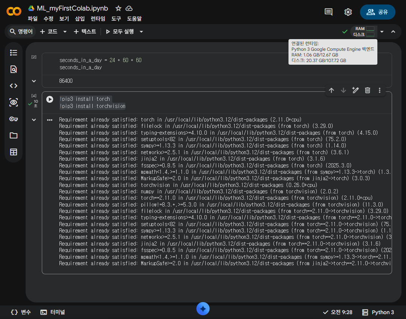The image size is (406, 319).
Task: Star the ML_myFirstColab notebook
Action: [x=118, y=9]
